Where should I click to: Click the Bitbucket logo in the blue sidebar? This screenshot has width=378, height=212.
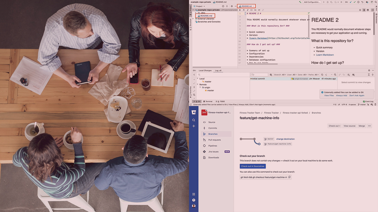coord(194,112)
